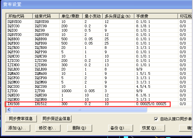Select the SQHC00 row
Viewport: 193px width, 138px height.
(99, 56)
